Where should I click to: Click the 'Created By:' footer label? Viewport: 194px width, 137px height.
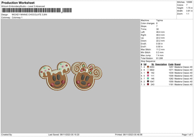pyautogui.click(x=7, y=135)
